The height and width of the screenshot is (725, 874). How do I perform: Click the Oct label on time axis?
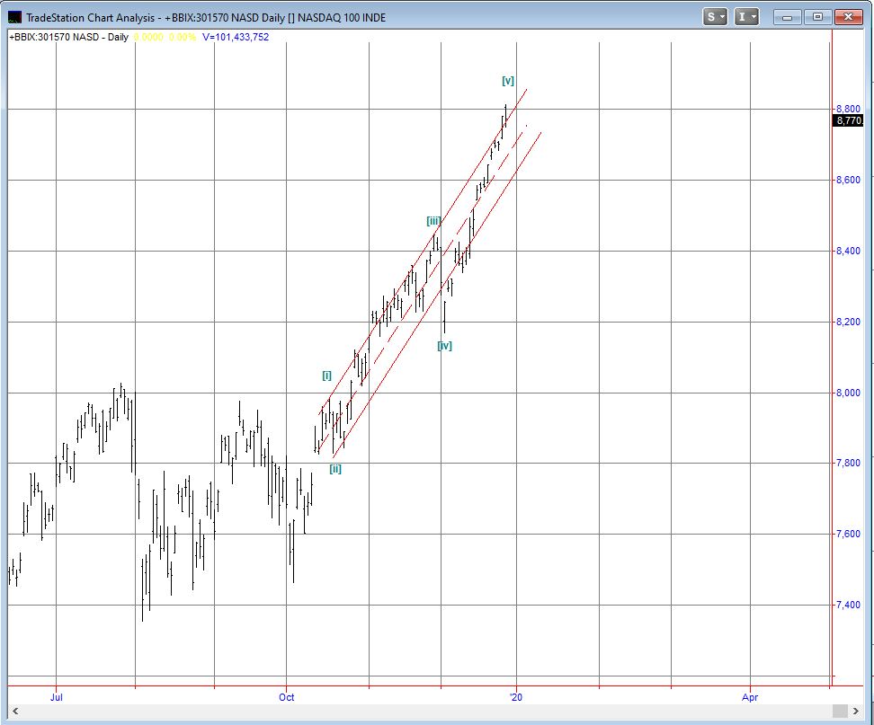click(286, 696)
